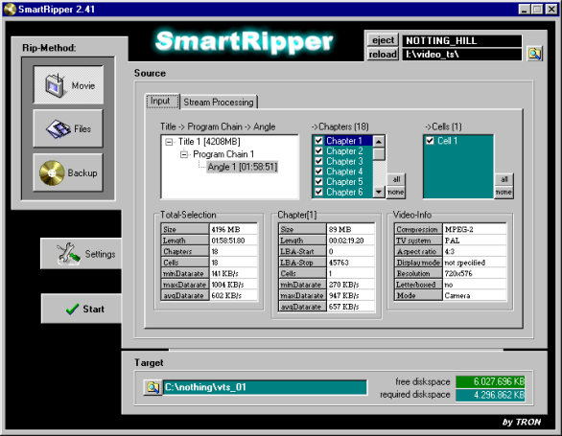Click Total-Selection size value 4196 MB

[233, 229]
